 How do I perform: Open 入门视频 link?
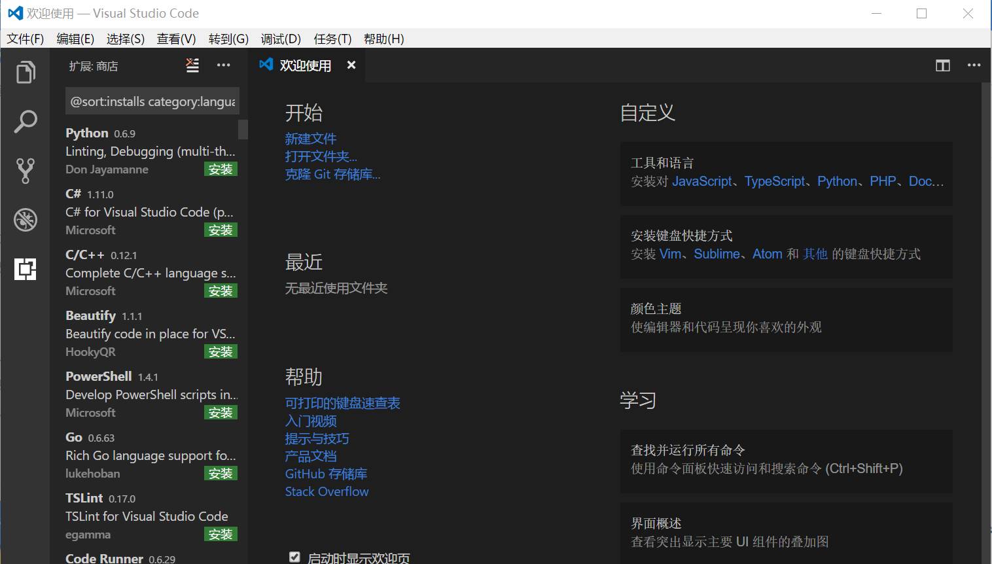pyautogui.click(x=311, y=421)
